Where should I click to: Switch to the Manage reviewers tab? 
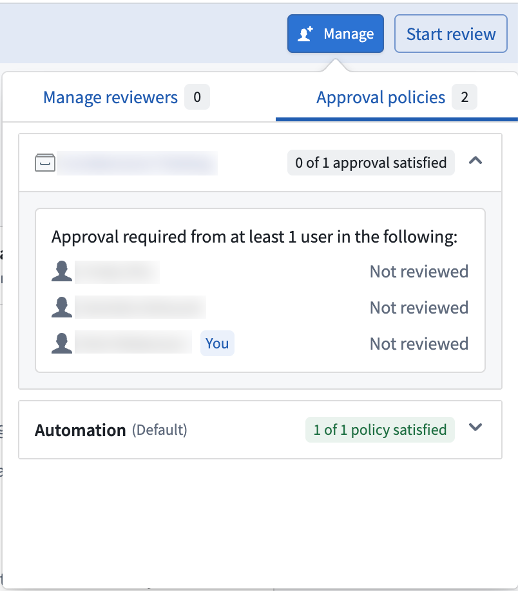click(126, 97)
